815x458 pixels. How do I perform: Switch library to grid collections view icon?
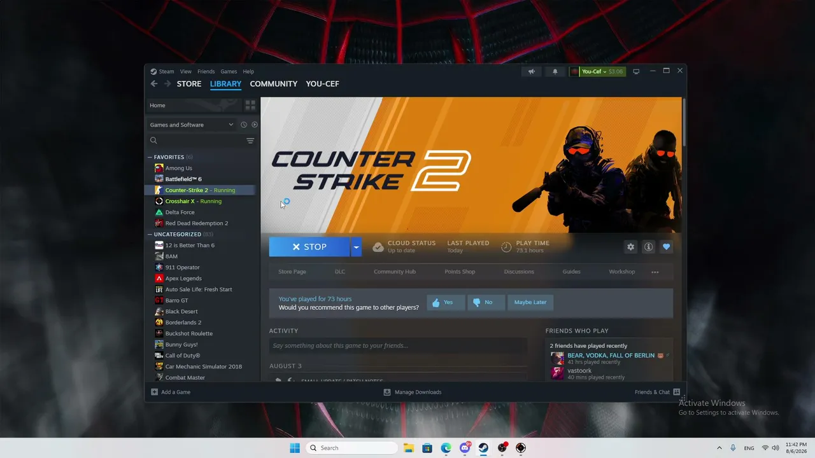pos(250,105)
